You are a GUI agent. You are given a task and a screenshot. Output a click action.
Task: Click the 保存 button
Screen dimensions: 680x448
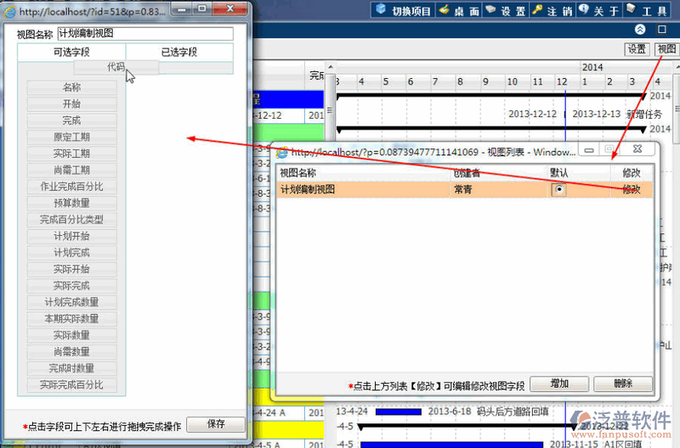pyautogui.click(x=216, y=424)
